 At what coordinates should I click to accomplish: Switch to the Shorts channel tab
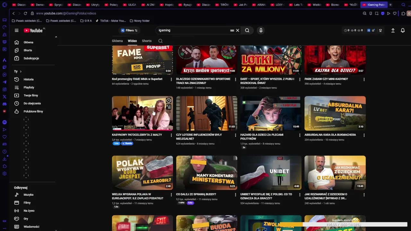(147, 41)
